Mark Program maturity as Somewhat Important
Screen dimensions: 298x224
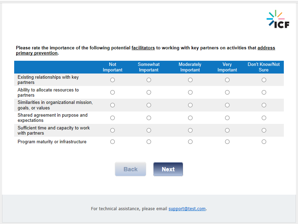click(x=149, y=142)
